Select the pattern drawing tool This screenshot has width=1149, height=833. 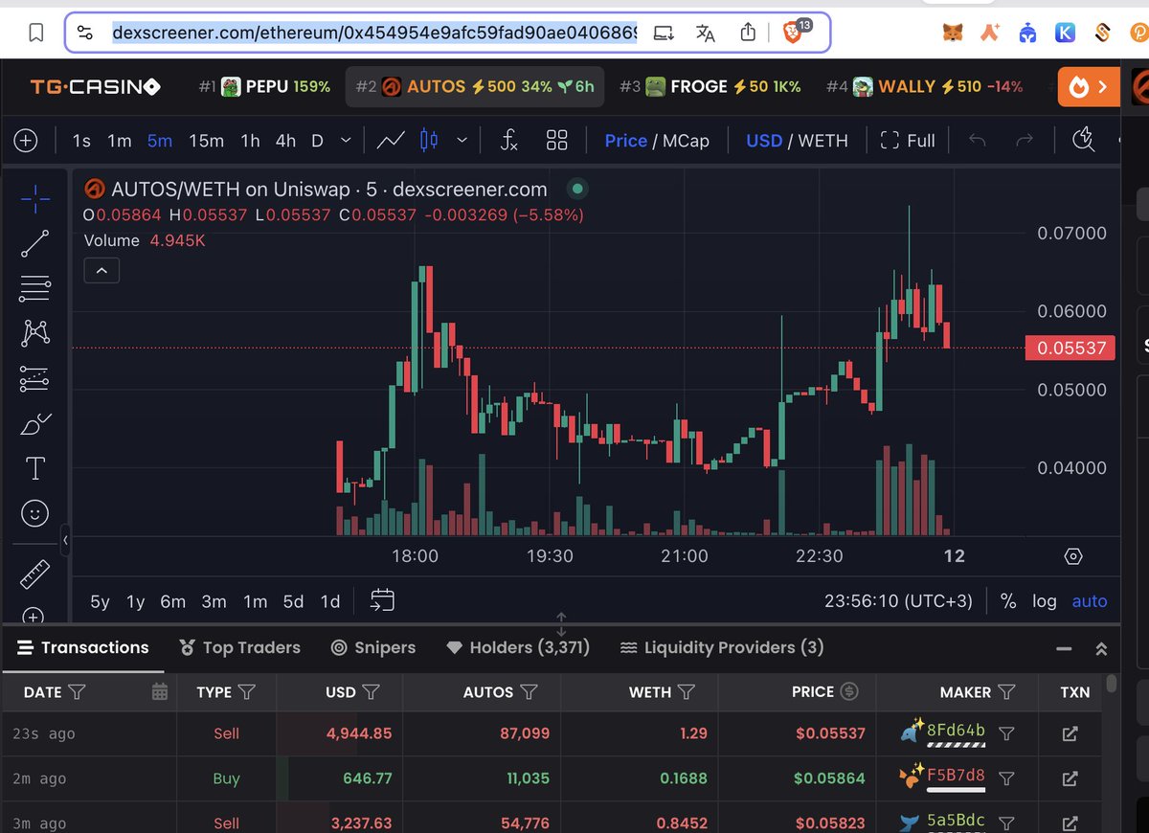coord(34,333)
